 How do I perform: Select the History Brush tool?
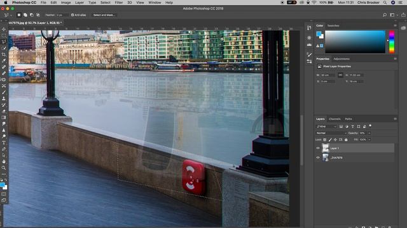pos(4,104)
